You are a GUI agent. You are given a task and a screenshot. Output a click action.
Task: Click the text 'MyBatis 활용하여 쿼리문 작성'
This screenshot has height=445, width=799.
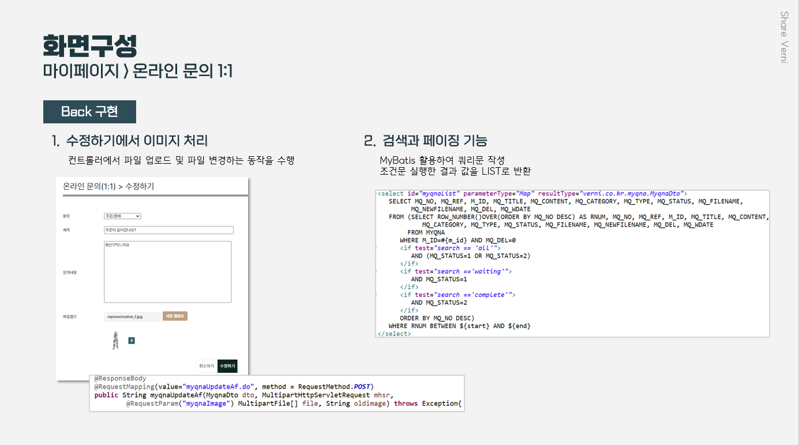coord(442,160)
